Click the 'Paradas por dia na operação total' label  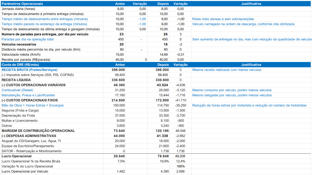28,39
